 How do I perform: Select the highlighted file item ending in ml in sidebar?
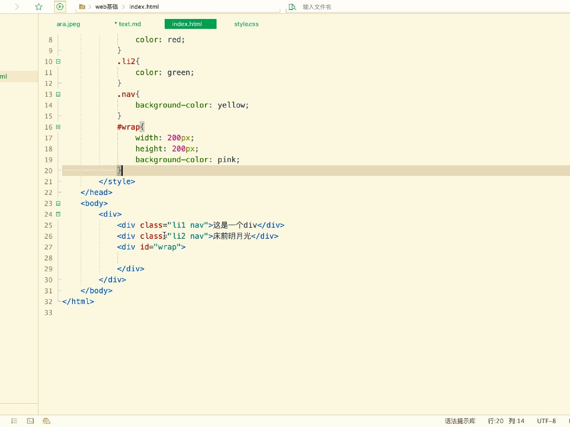tap(19, 76)
